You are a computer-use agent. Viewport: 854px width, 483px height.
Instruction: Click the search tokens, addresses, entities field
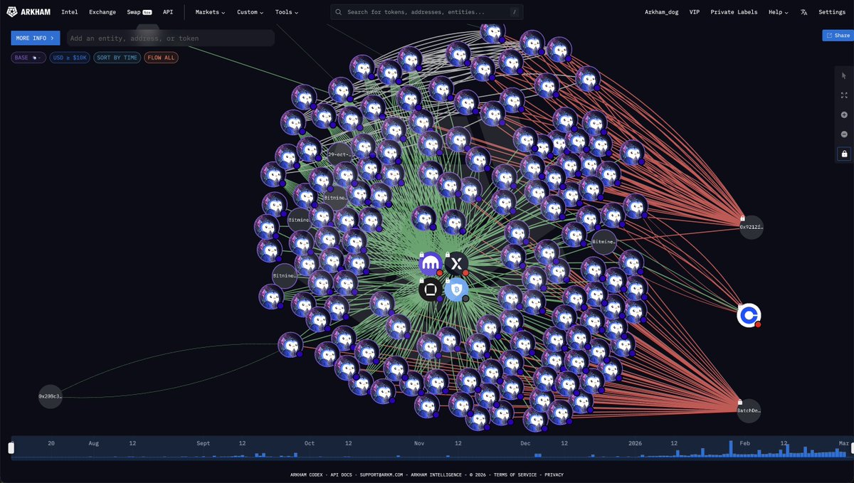click(427, 12)
